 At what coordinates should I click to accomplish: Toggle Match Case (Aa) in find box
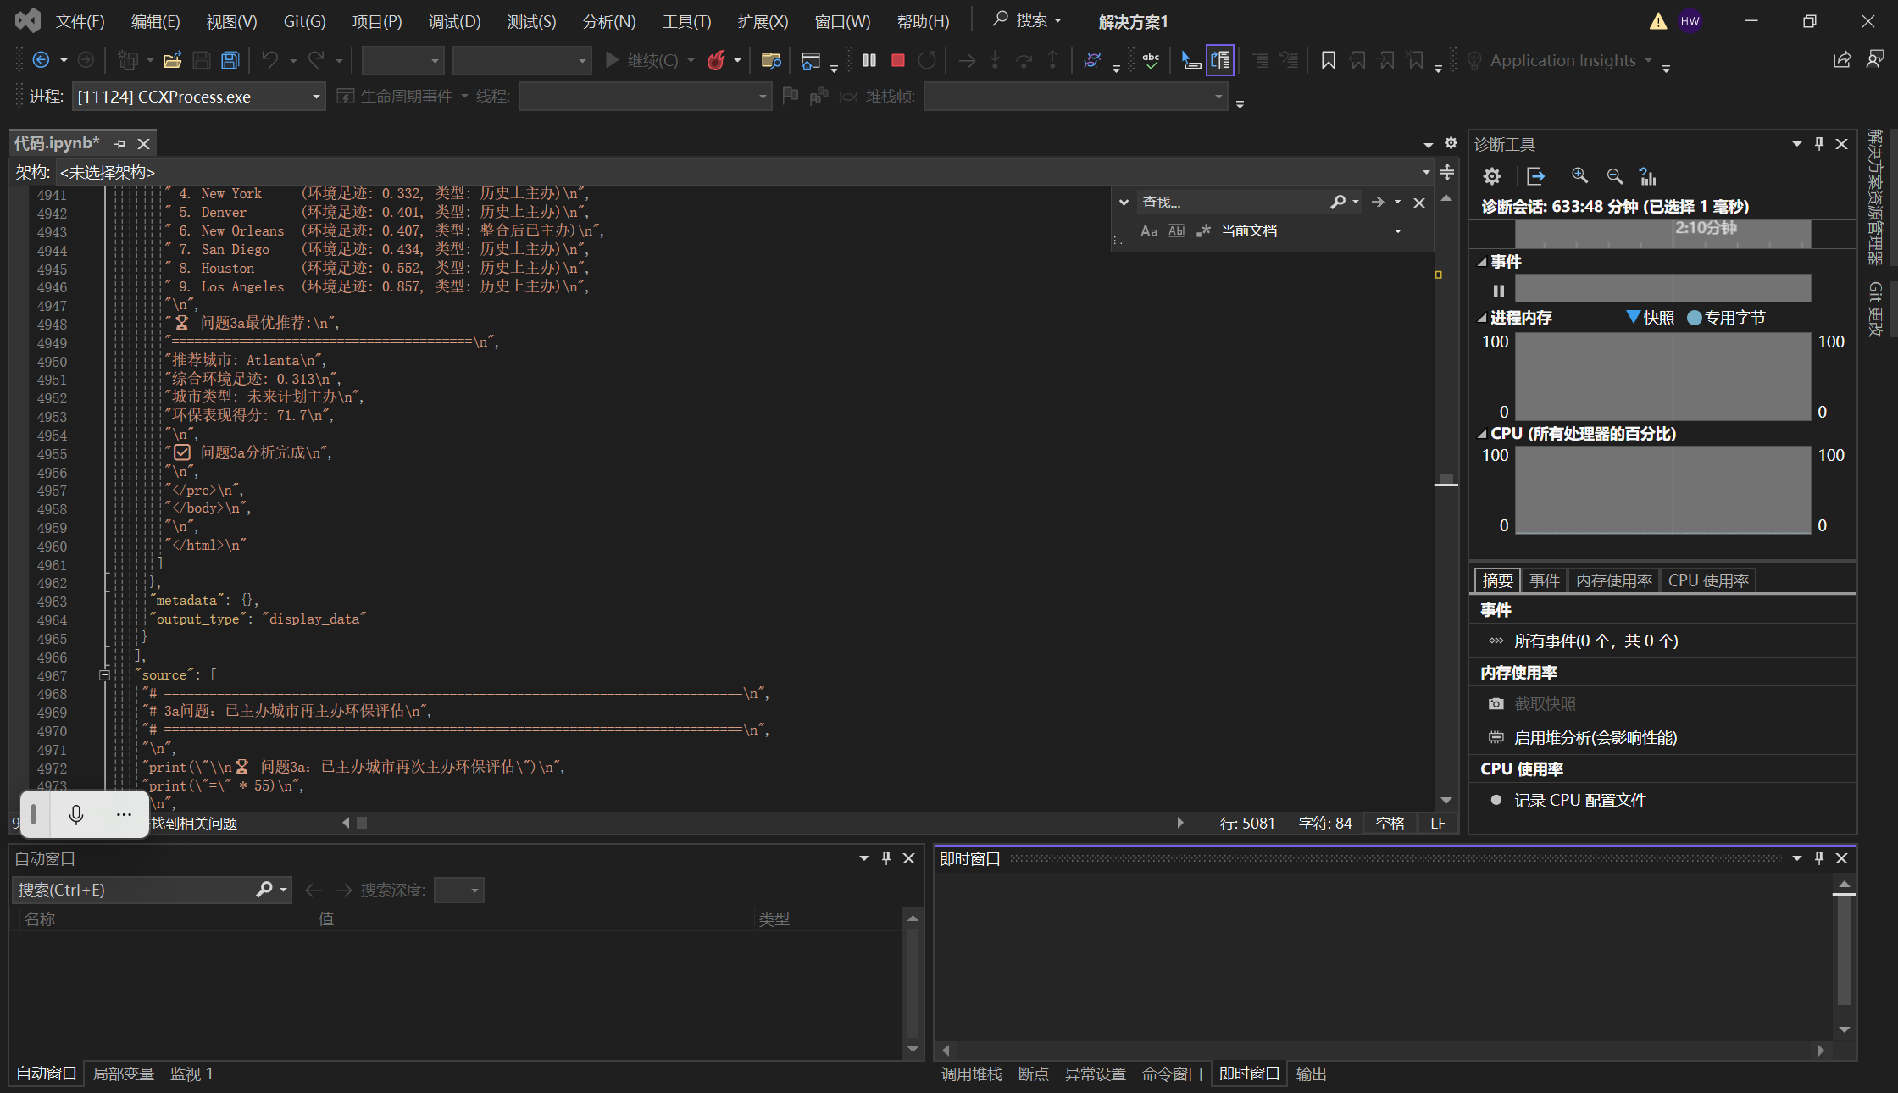tap(1149, 230)
